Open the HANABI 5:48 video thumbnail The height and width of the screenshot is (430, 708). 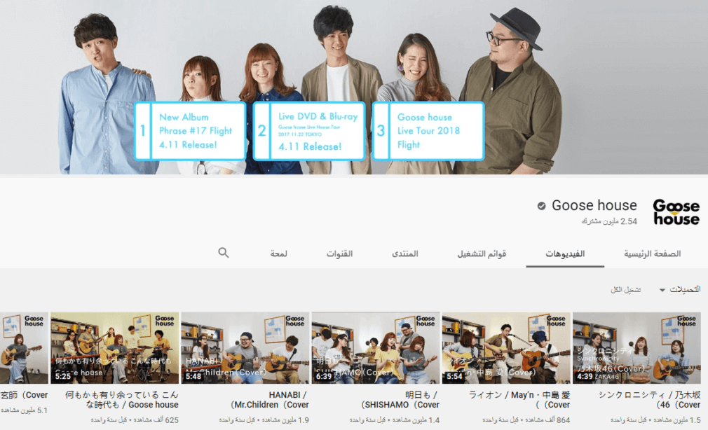pyautogui.click(x=245, y=348)
